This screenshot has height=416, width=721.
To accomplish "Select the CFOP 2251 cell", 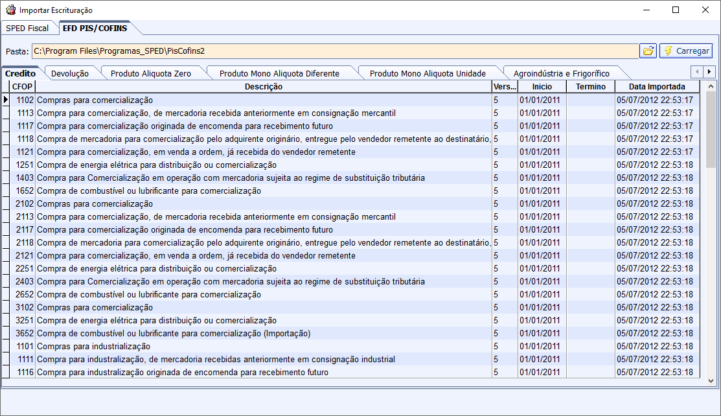I will pyautogui.click(x=23, y=268).
